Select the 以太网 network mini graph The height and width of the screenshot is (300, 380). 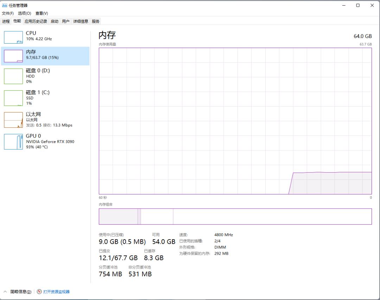[13, 120]
